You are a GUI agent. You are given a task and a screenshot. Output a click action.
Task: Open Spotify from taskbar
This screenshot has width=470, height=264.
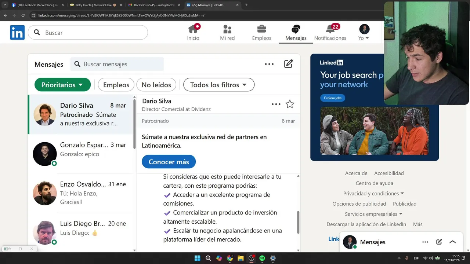pyautogui.click(x=262, y=258)
